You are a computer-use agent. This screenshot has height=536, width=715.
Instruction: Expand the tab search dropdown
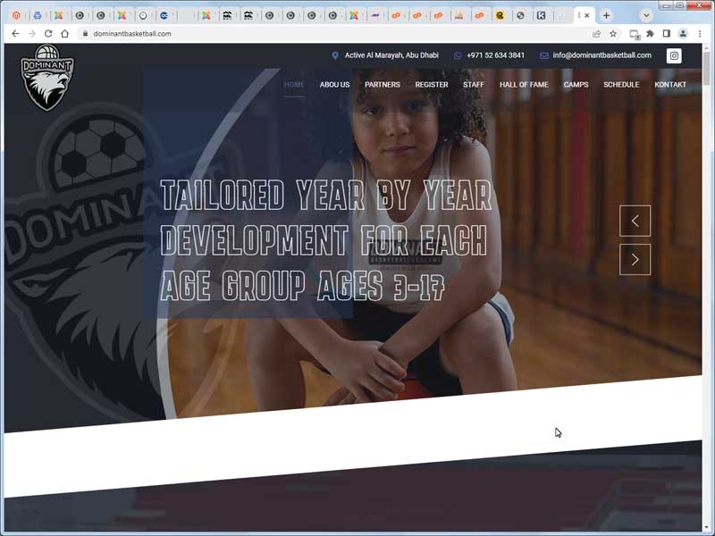(x=646, y=15)
